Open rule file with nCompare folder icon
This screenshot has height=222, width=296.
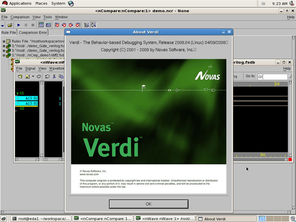(x=10, y=25)
